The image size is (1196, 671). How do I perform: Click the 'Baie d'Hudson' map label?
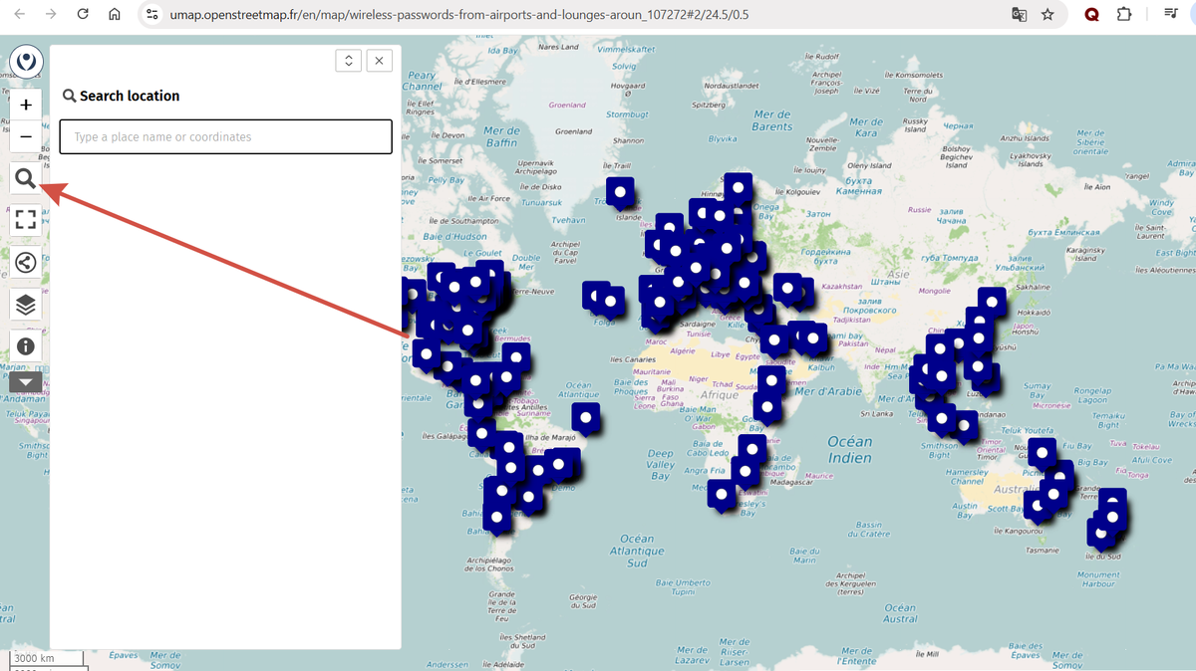(x=454, y=237)
